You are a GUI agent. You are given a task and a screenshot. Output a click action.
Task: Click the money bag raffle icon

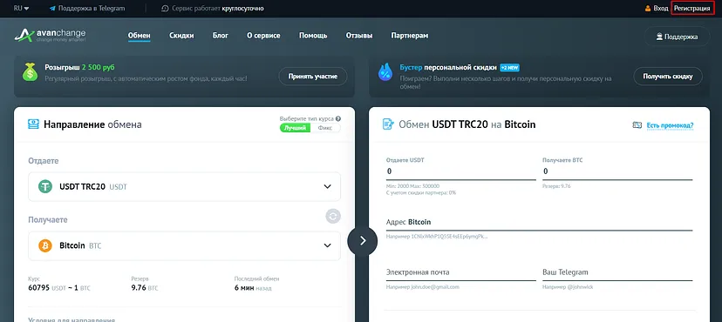coord(30,72)
